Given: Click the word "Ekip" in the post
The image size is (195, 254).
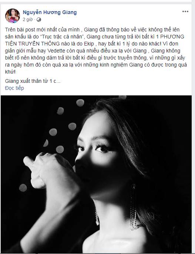Looking at the screenshot, I should tap(89, 44).
